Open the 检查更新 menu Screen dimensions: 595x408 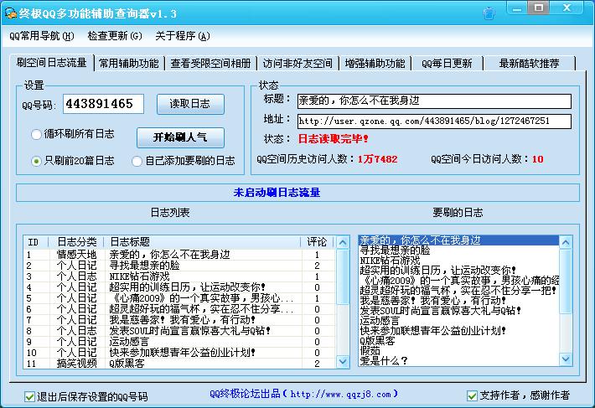click(115, 36)
